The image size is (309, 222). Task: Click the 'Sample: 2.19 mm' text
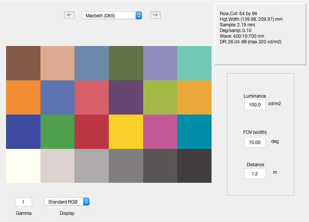coord(237,25)
